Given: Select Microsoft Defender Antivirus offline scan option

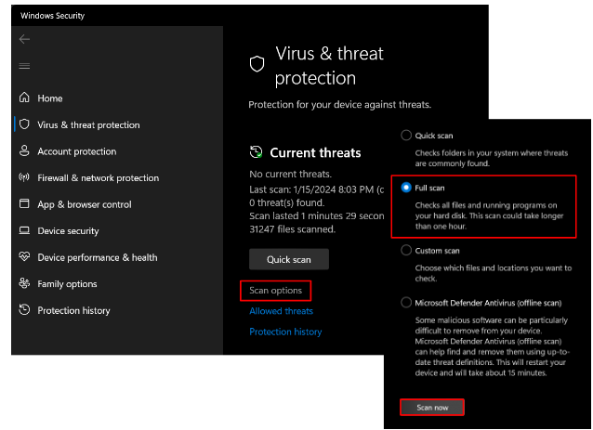Looking at the screenshot, I should point(406,302).
